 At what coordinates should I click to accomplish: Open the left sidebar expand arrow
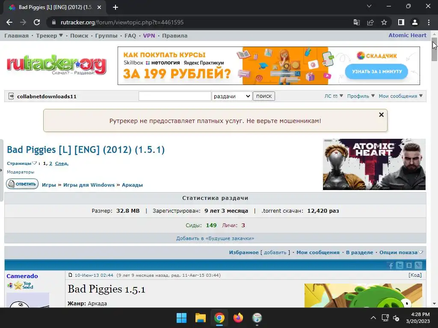1,170
